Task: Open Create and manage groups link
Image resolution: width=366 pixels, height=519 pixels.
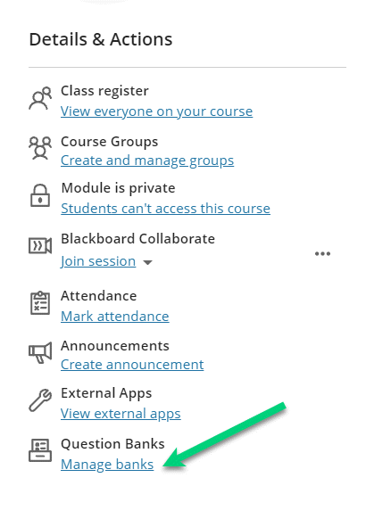Action: click(x=147, y=161)
